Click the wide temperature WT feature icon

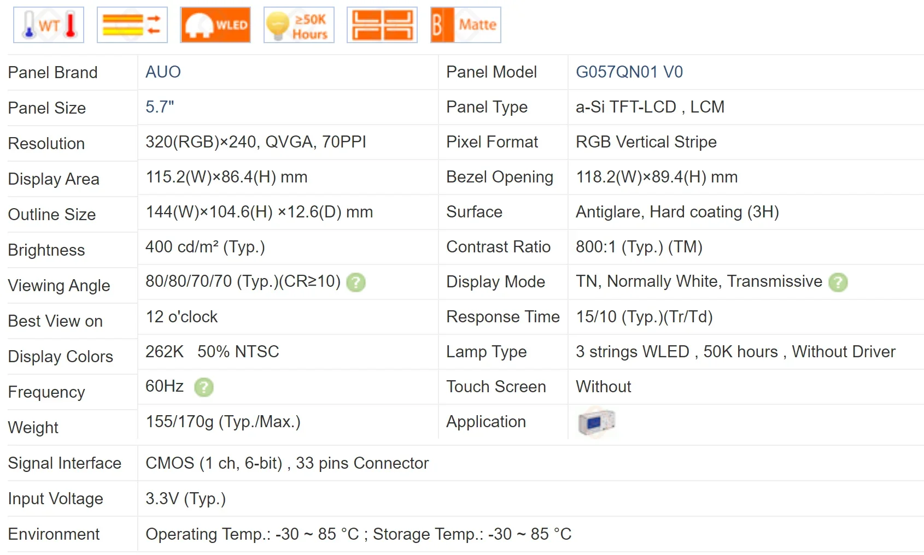pos(49,25)
